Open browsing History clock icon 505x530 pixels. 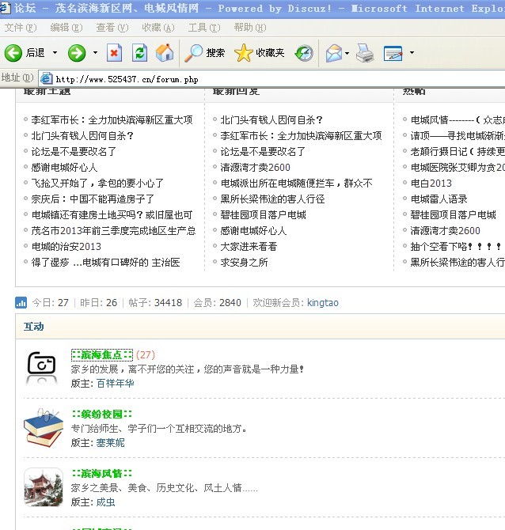pyautogui.click(x=304, y=53)
